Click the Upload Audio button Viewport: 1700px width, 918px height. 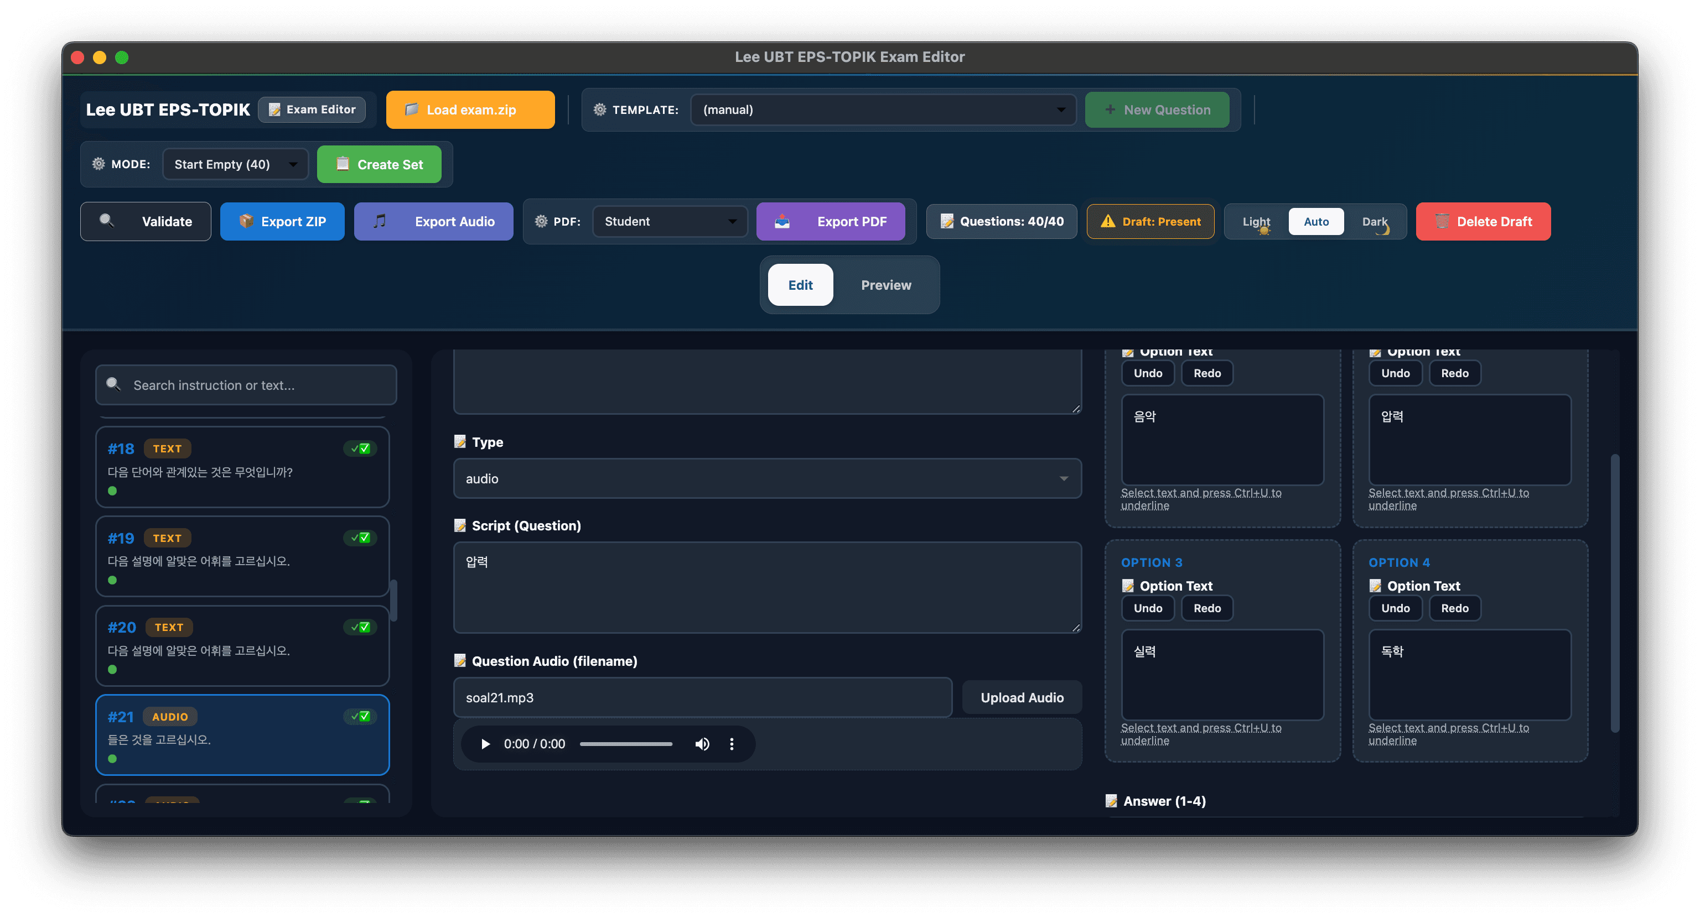1022,697
